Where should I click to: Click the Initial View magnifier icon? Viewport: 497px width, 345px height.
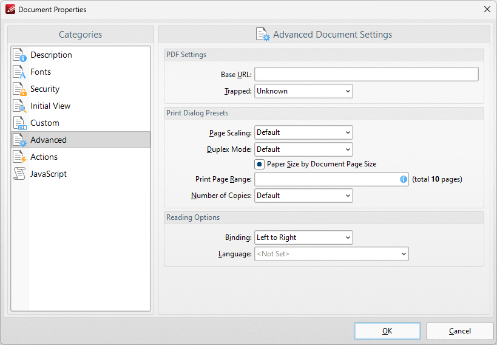click(19, 106)
